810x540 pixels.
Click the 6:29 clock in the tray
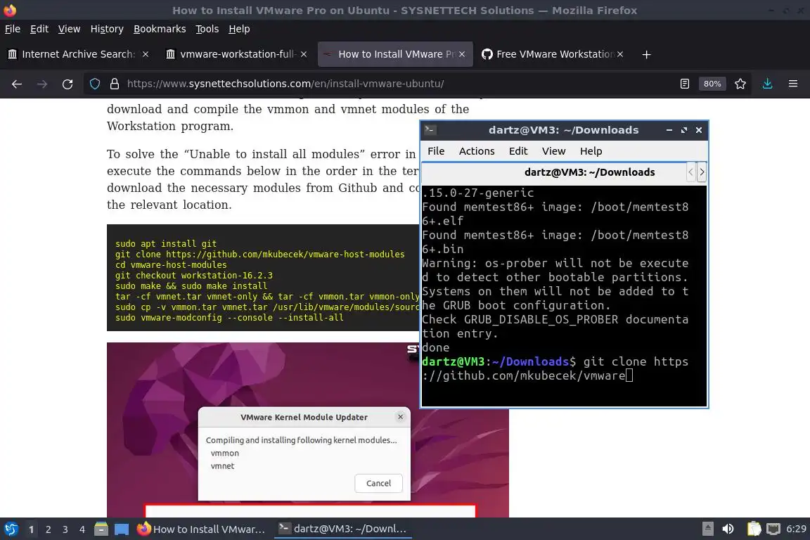796,529
